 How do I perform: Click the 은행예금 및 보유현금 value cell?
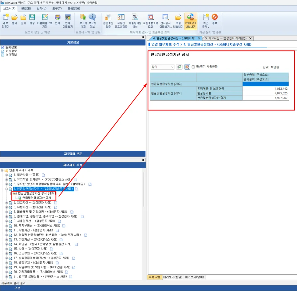coord(265,88)
